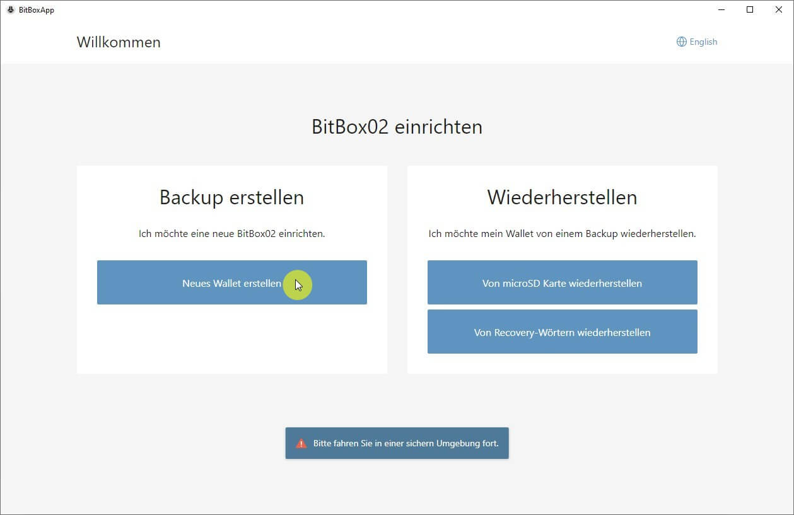Image resolution: width=794 pixels, height=515 pixels.
Task: Click the sichern Umgebung warning message
Action: coord(397,443)
